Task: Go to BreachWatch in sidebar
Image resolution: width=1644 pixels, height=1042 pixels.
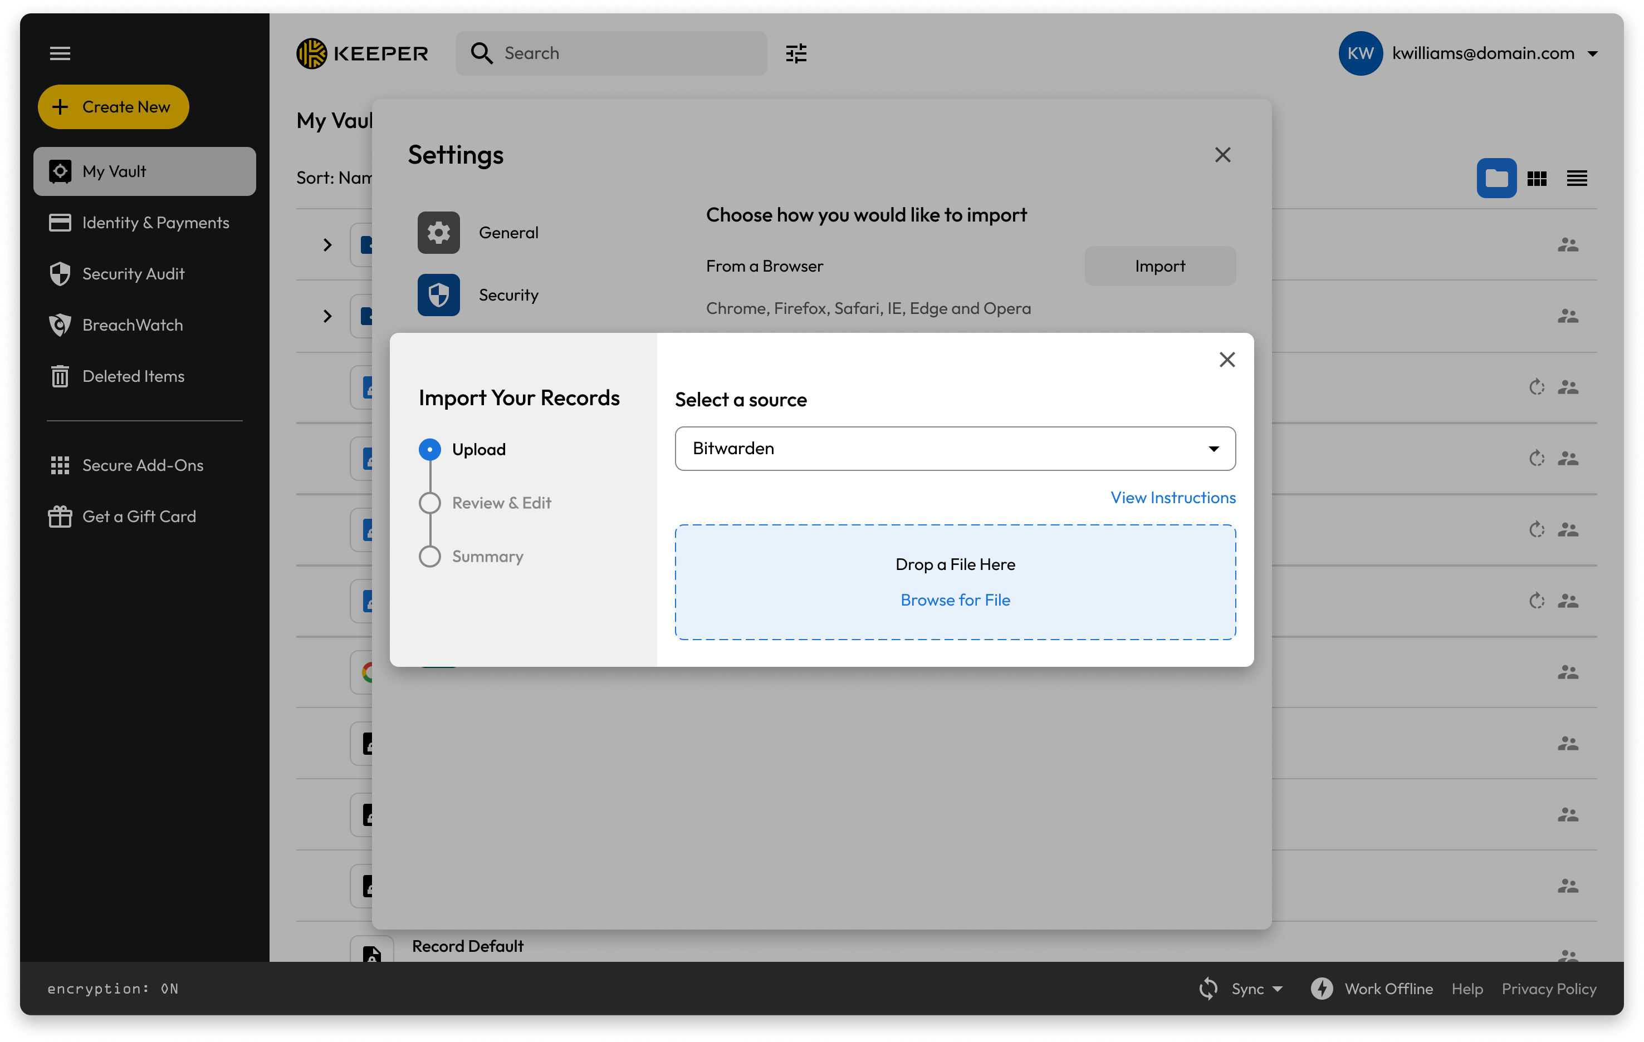Action: [133, 325]
